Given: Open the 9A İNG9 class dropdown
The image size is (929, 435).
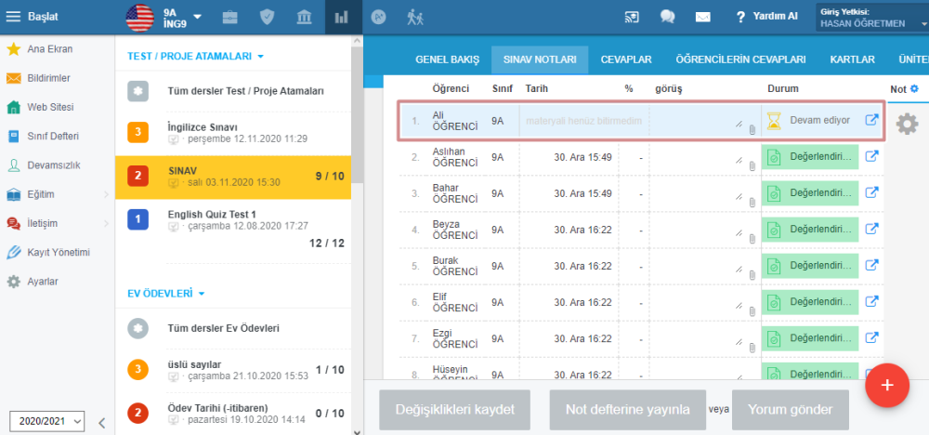Looking at the screenshot, I should point(182,17).
